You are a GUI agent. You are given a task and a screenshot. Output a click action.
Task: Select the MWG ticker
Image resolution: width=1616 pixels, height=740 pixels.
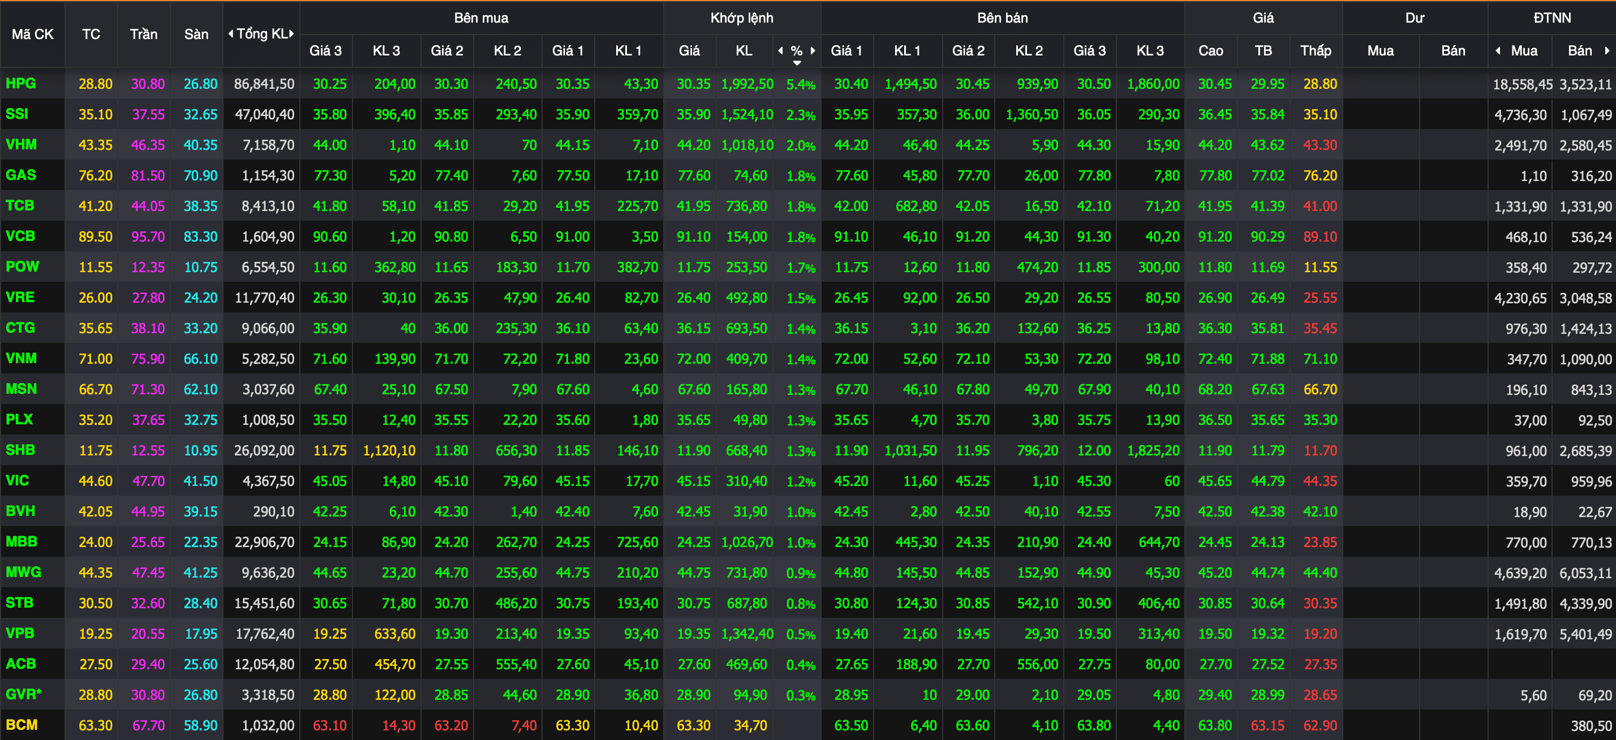(23, 572)
